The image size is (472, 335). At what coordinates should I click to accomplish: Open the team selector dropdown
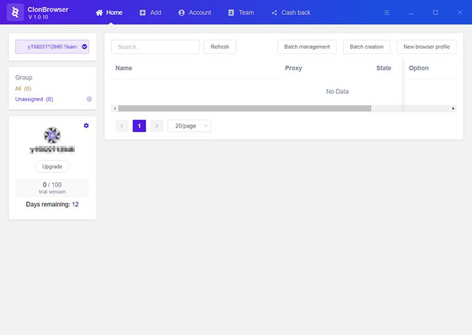[x=52, y=47]
